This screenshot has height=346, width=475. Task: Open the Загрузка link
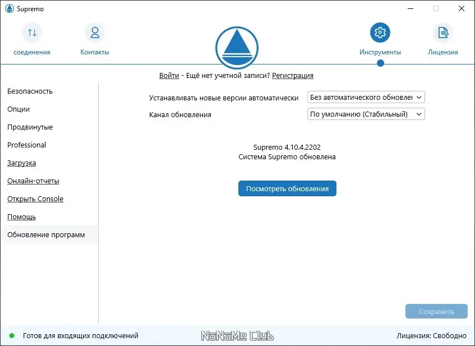21,163
